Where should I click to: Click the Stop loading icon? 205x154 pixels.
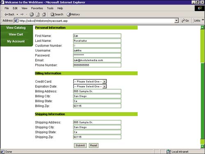coord(32,14)
